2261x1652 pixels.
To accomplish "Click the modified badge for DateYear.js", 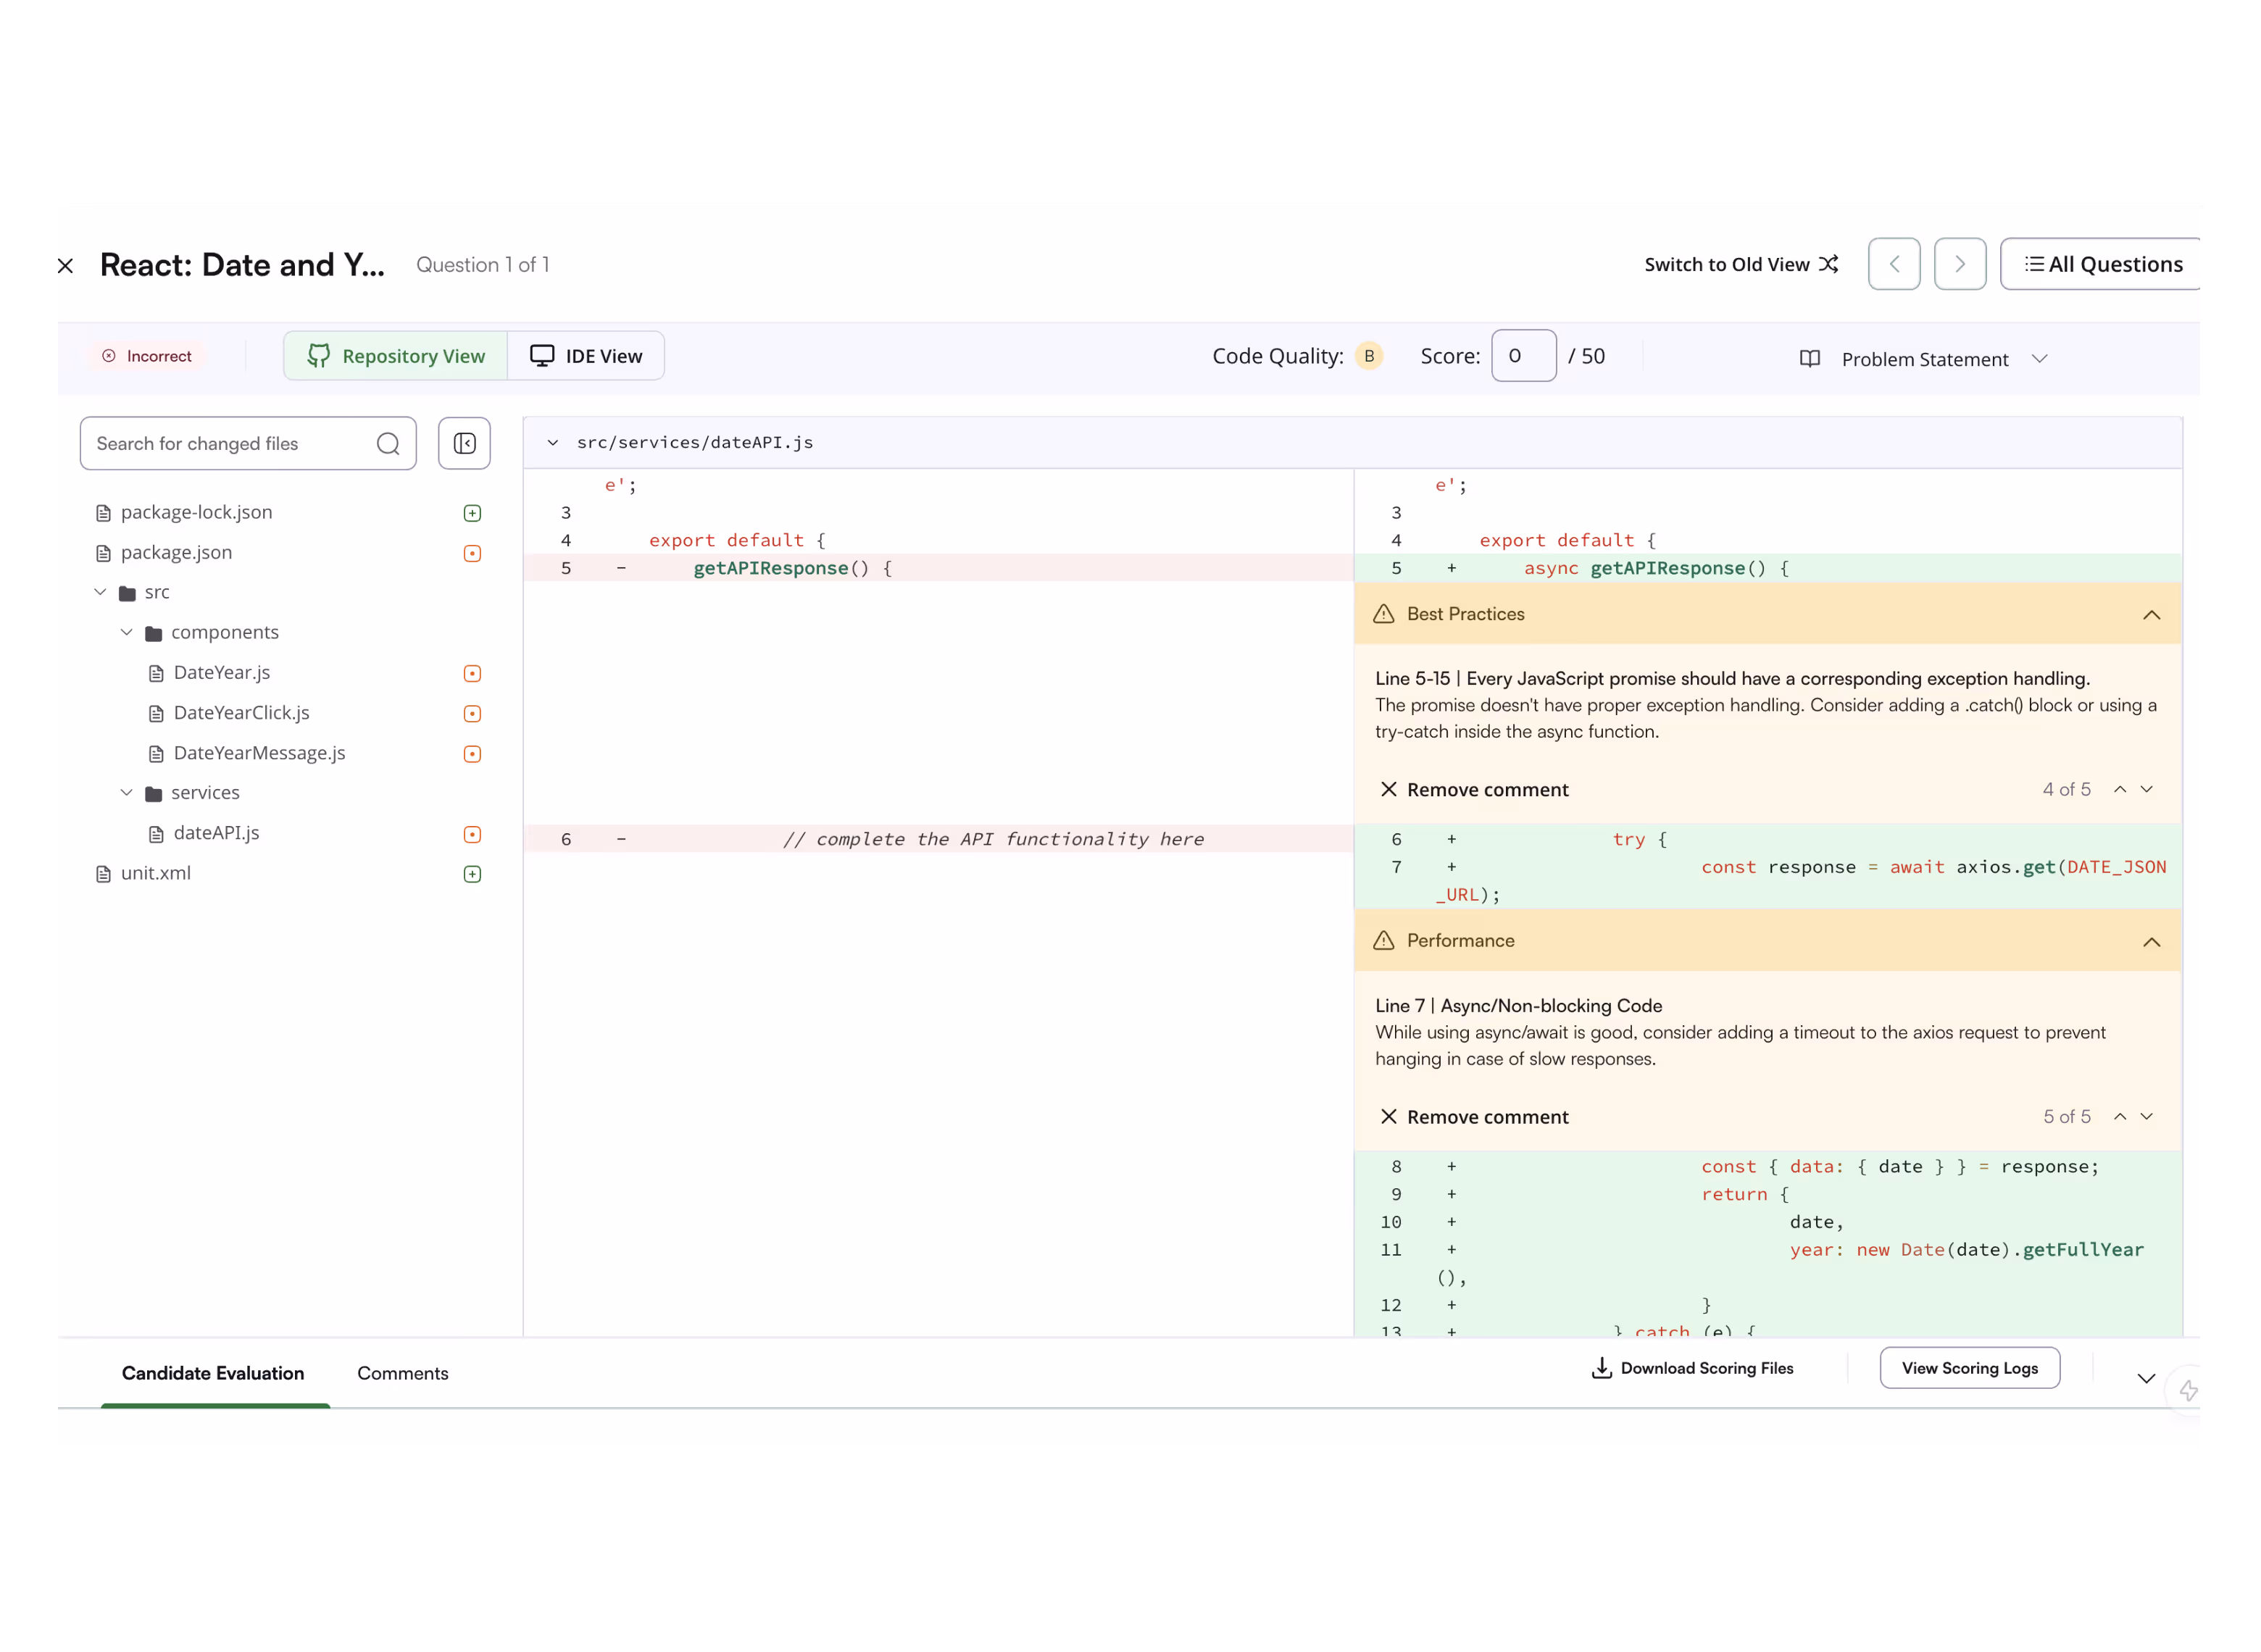I will coord(472,673).
